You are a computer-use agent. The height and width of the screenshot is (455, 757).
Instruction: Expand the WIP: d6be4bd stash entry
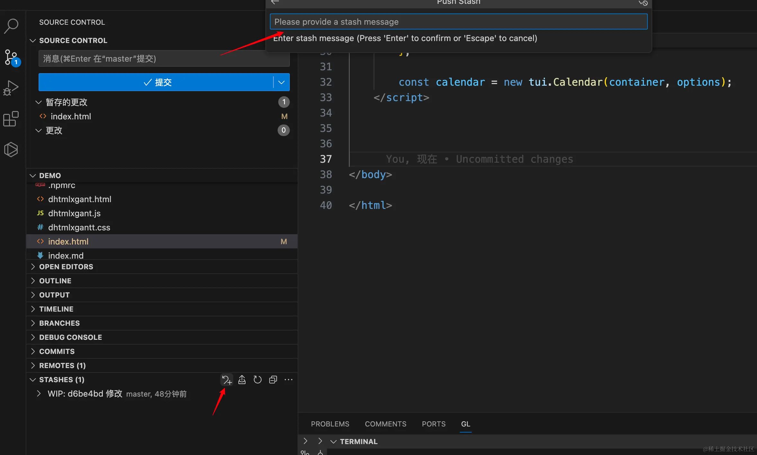(x=39, y=394)
